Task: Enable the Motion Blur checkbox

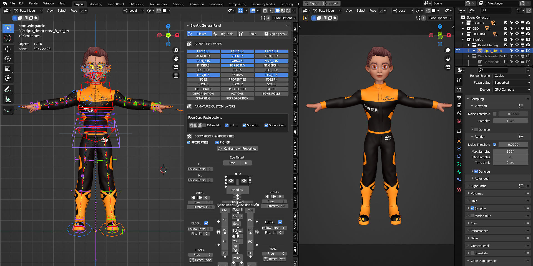Action: 472,216
